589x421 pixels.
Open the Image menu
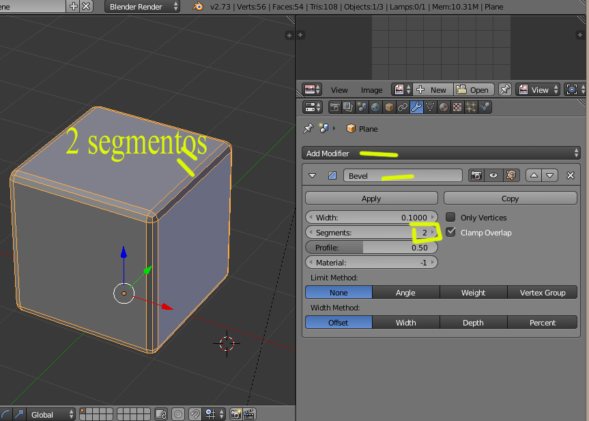point(371,90)
